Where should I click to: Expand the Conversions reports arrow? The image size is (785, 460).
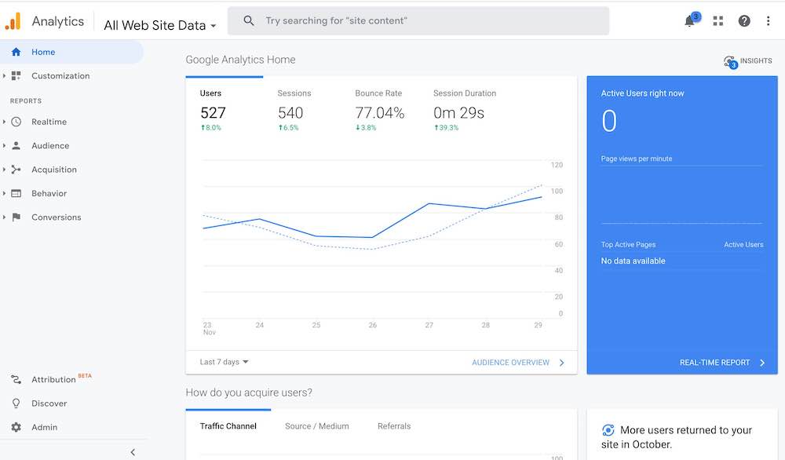click(4, 217)
